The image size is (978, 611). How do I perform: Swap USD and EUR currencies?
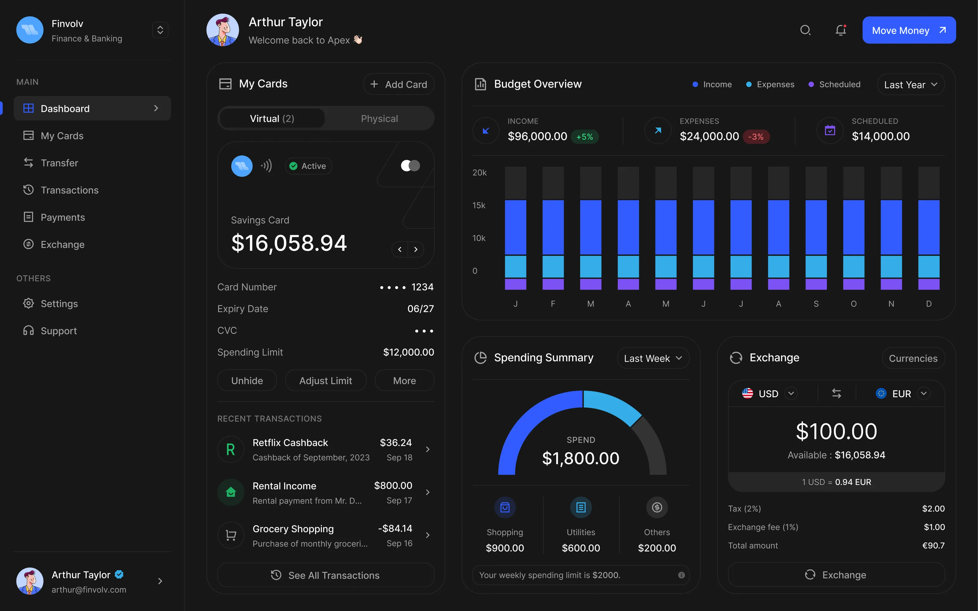836,393
